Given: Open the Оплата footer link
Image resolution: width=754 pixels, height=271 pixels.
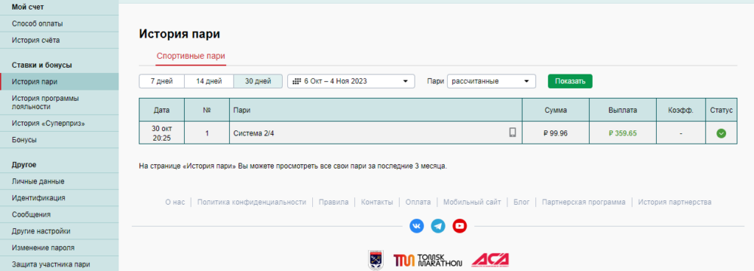Looking at the screenshot, I should pyautogui.click(x=418, y=203).
